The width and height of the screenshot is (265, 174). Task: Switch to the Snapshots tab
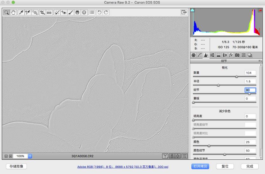tap(250, 55)
